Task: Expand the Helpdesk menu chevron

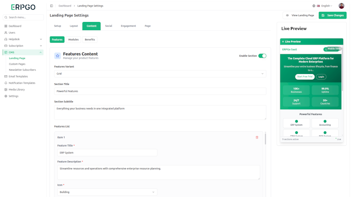Action: [x=41, y=39]
